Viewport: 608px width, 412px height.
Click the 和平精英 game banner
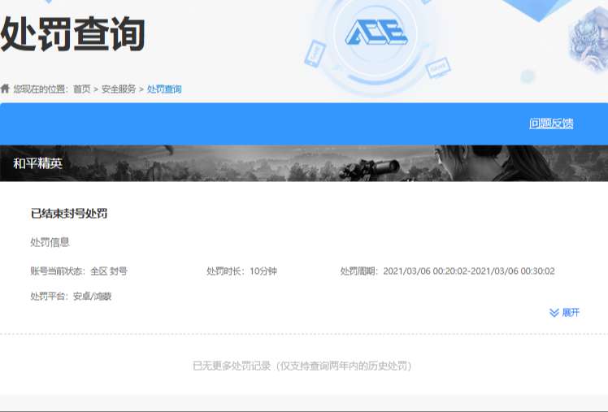[x=304, y=163]
